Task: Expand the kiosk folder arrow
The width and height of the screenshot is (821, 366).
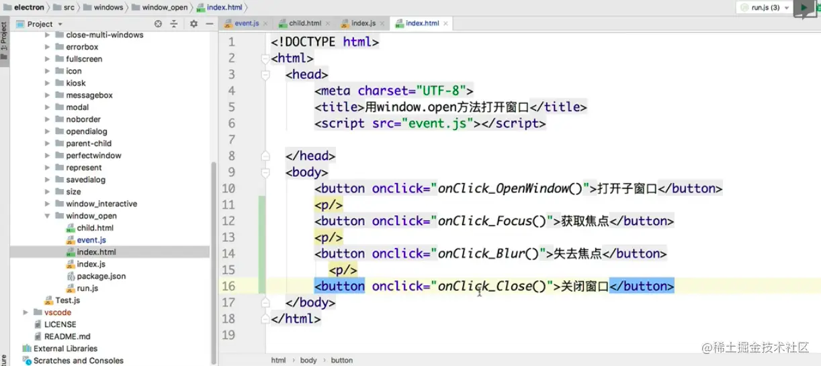Action: [48, 83]
